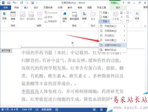148x112 pixels.
Task: Click word count 1364 个字
Action: coord(27,110)
